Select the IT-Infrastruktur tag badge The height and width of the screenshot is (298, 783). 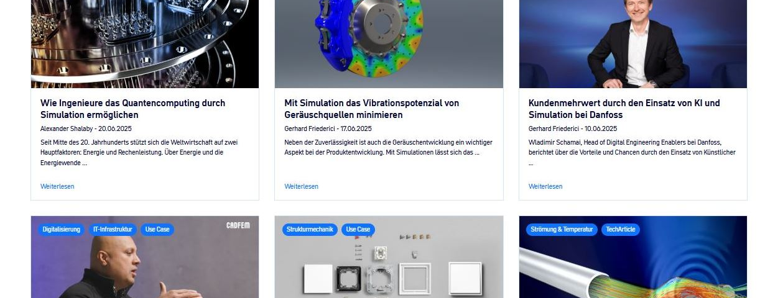click(x=113, y=230)
